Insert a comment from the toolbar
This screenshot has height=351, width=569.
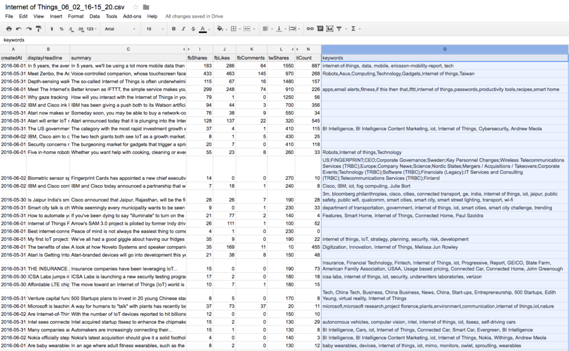[x=320, y=28]
